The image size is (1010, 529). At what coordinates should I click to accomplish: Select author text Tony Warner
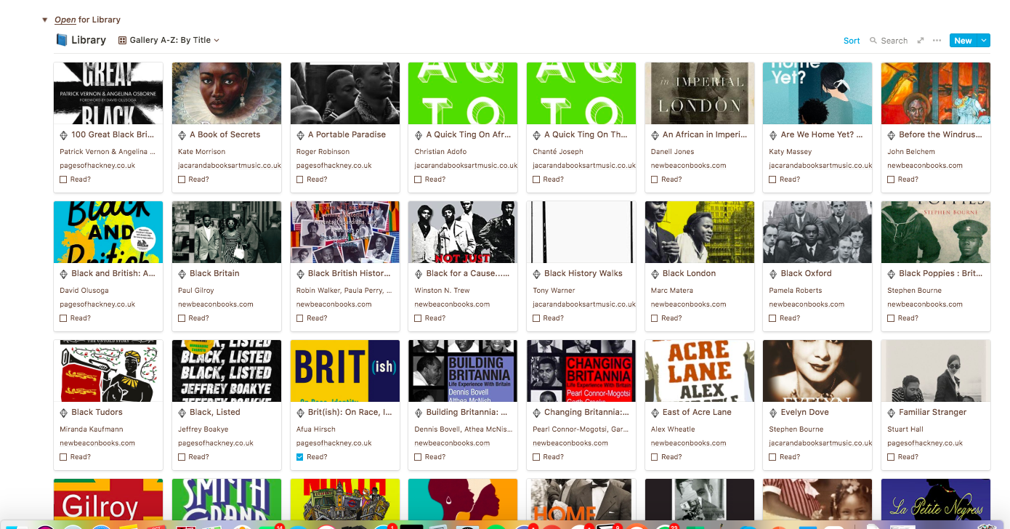(554, 291)
